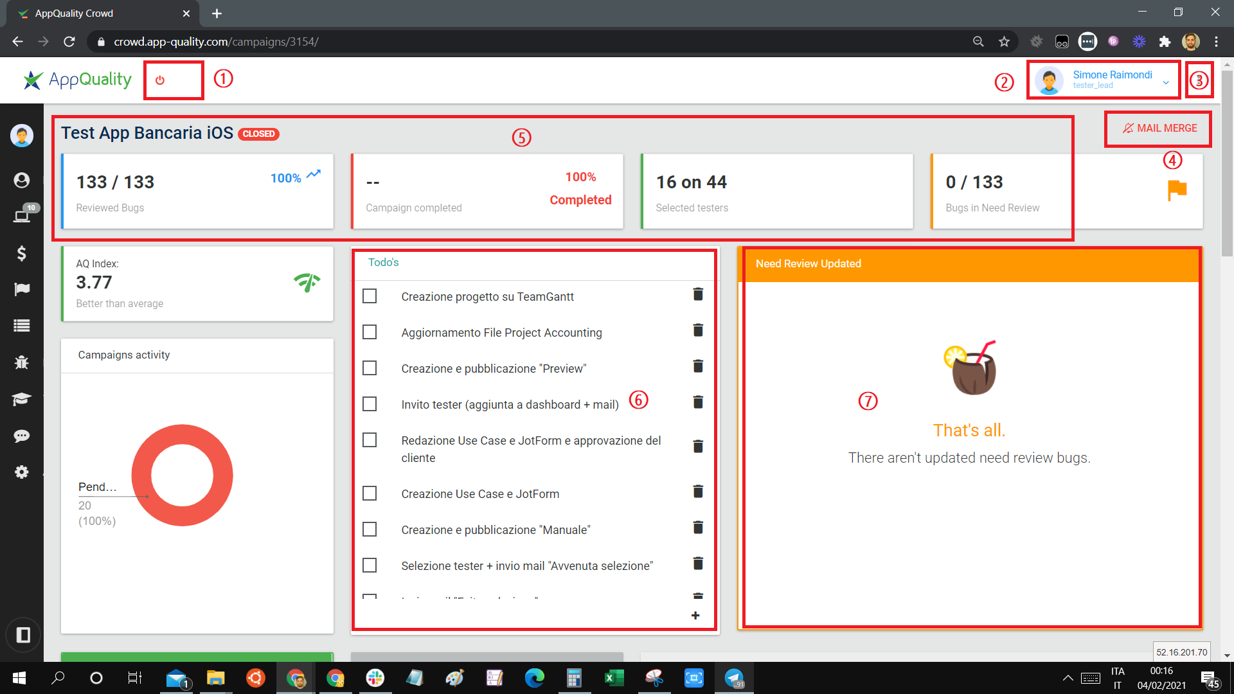Click the CLOSED status badge
The width and height of the screenshot is (1234, 694).
point(259,134)
